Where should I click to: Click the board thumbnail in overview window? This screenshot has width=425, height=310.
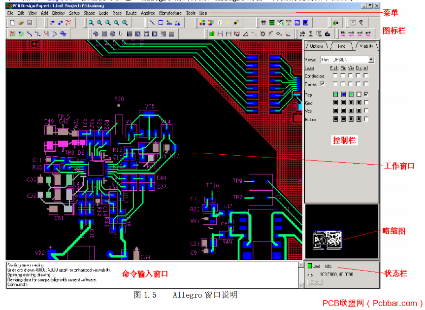pyautogui.click(x=327, y=240)
